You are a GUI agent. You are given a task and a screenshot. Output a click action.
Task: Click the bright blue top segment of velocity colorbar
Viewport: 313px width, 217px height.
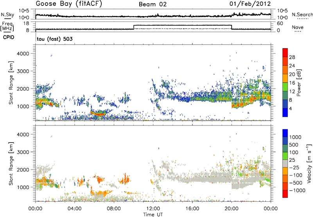285,133
